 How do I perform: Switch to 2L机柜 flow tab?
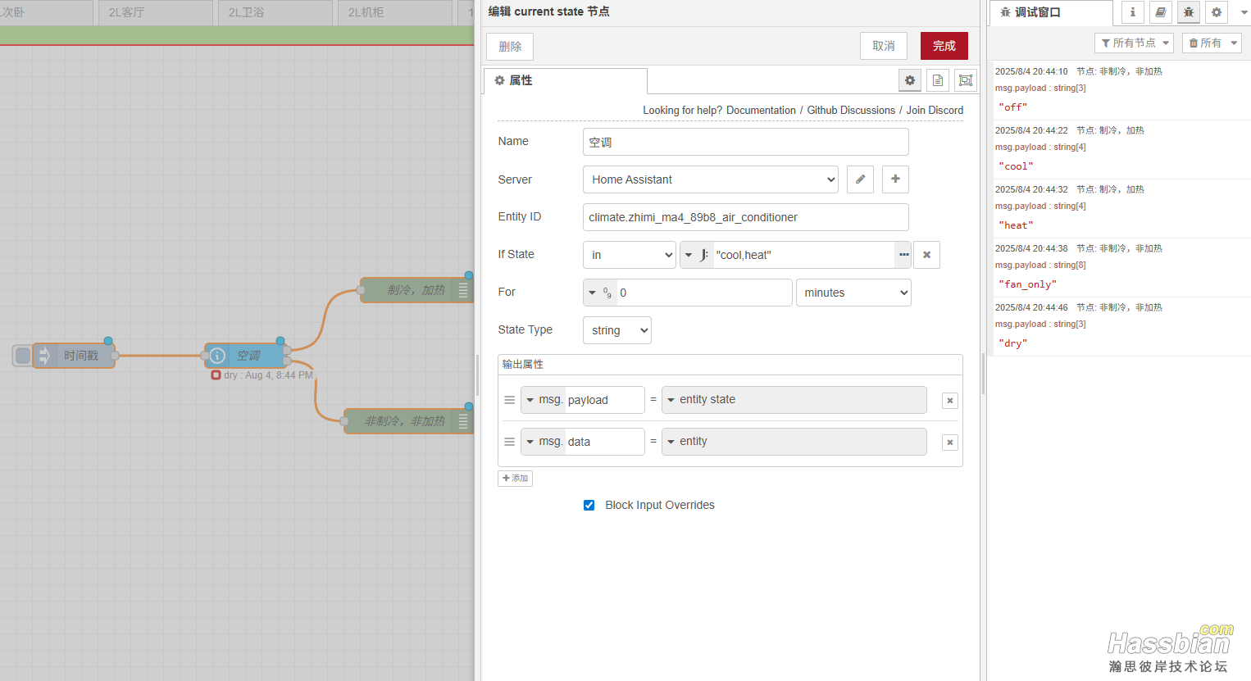[395, 12]
